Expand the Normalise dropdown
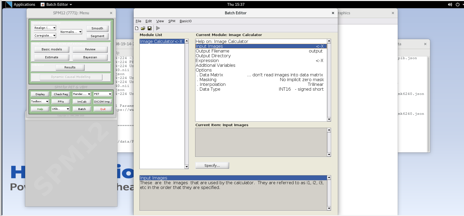Screen dimensions: 464x216 click(71, 32)
